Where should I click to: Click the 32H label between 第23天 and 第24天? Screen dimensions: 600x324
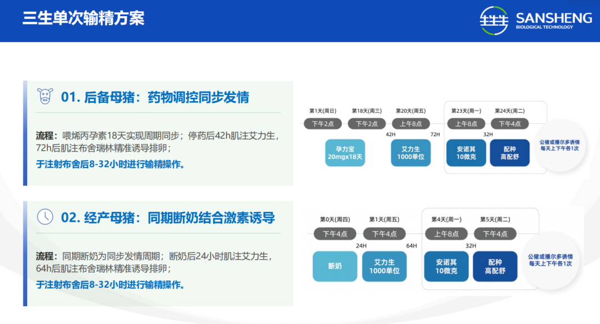coord(488,134)
